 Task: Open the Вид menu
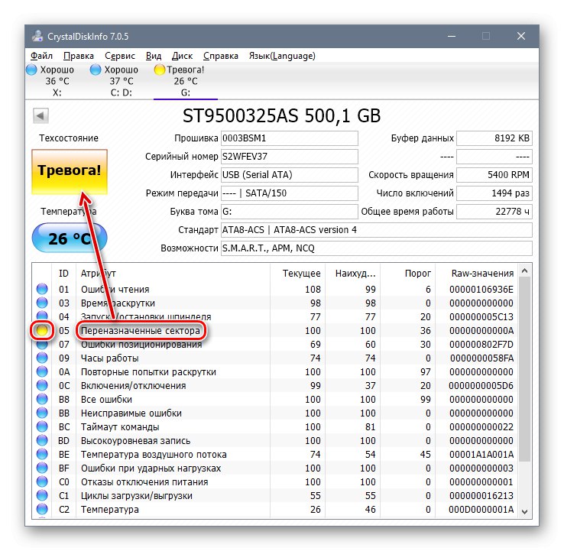[154, 56]
